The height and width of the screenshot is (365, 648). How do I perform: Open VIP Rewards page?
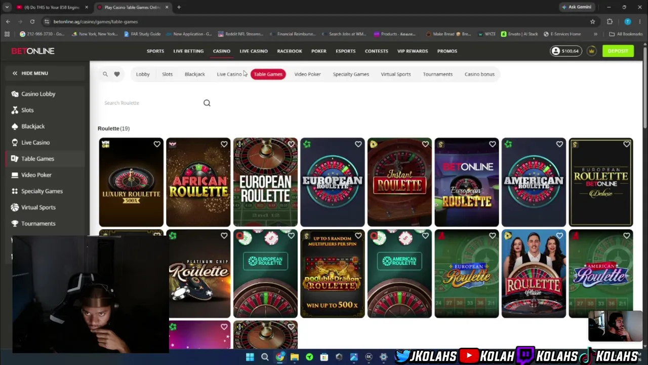click(x=413, y=51)
